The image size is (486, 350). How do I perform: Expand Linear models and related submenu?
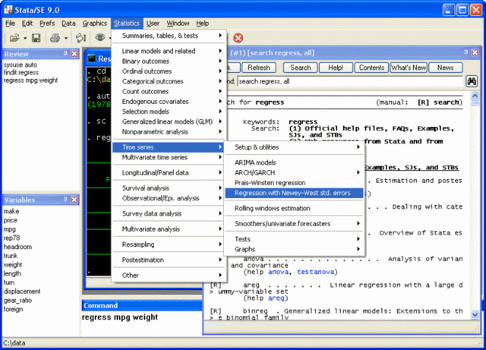tap(169, 51)
